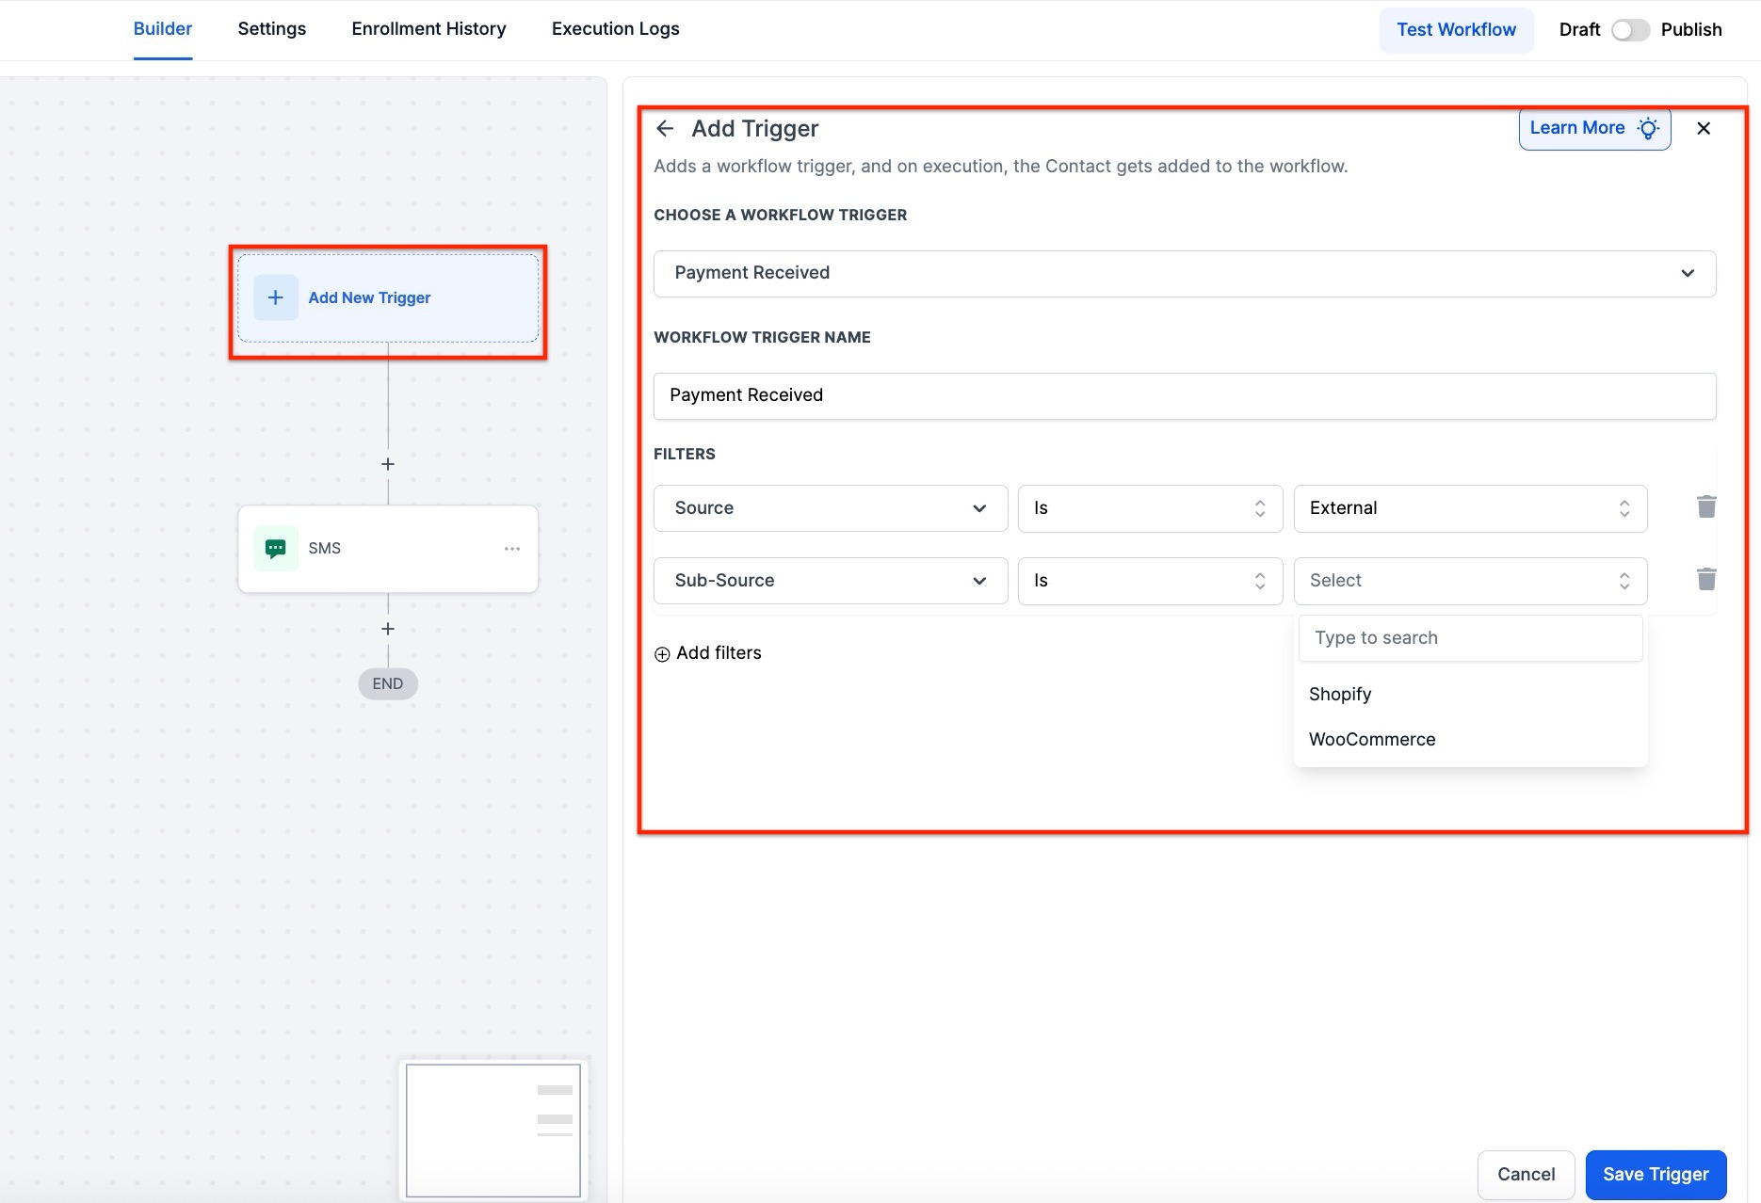
Task: Click the Workflow Trigger Name input field
Action: coord(1184,395)
